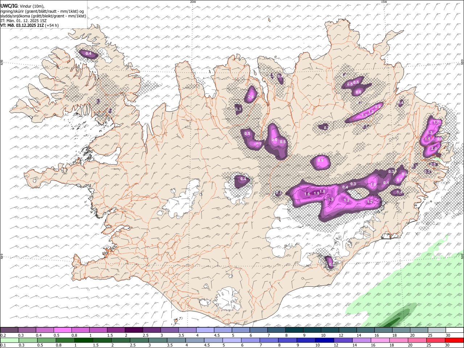Screen dimensions: 464x348
Task: Click the rigning/skúrir legend description line
Action: pyautogui.click(x=42, y=11)
